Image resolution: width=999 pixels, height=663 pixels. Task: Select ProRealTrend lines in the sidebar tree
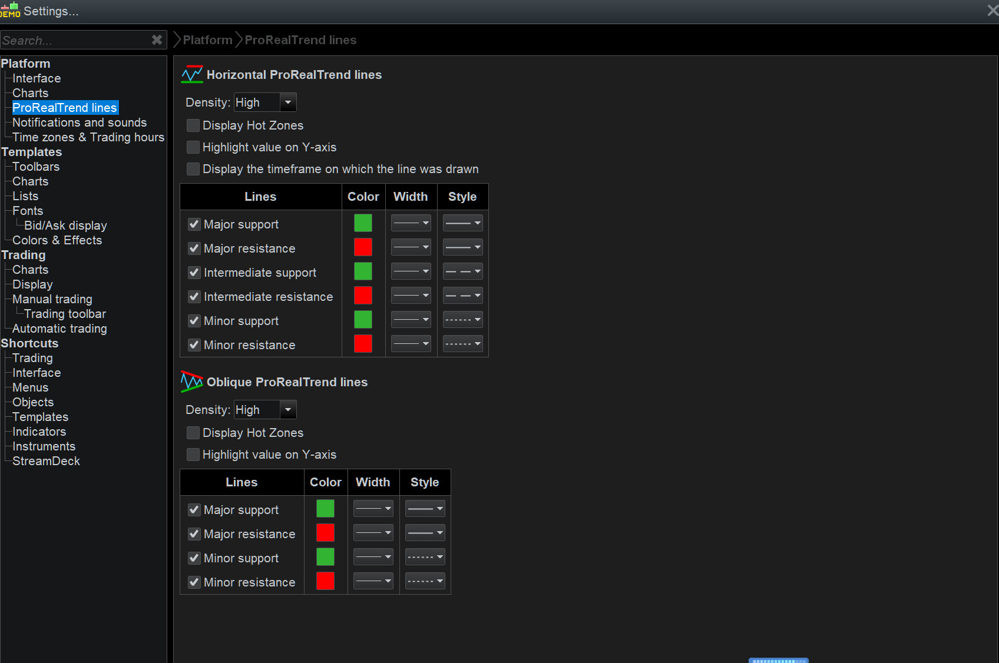[x=65, y=108]
